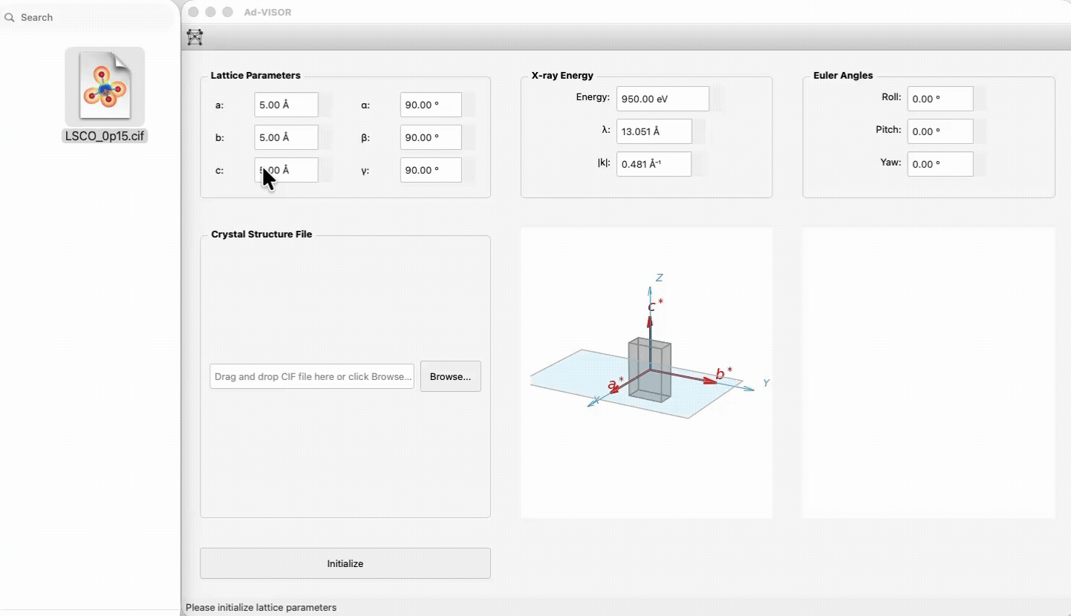
Task: Click the X-ray Energy group title
Action: coord(562,76)
